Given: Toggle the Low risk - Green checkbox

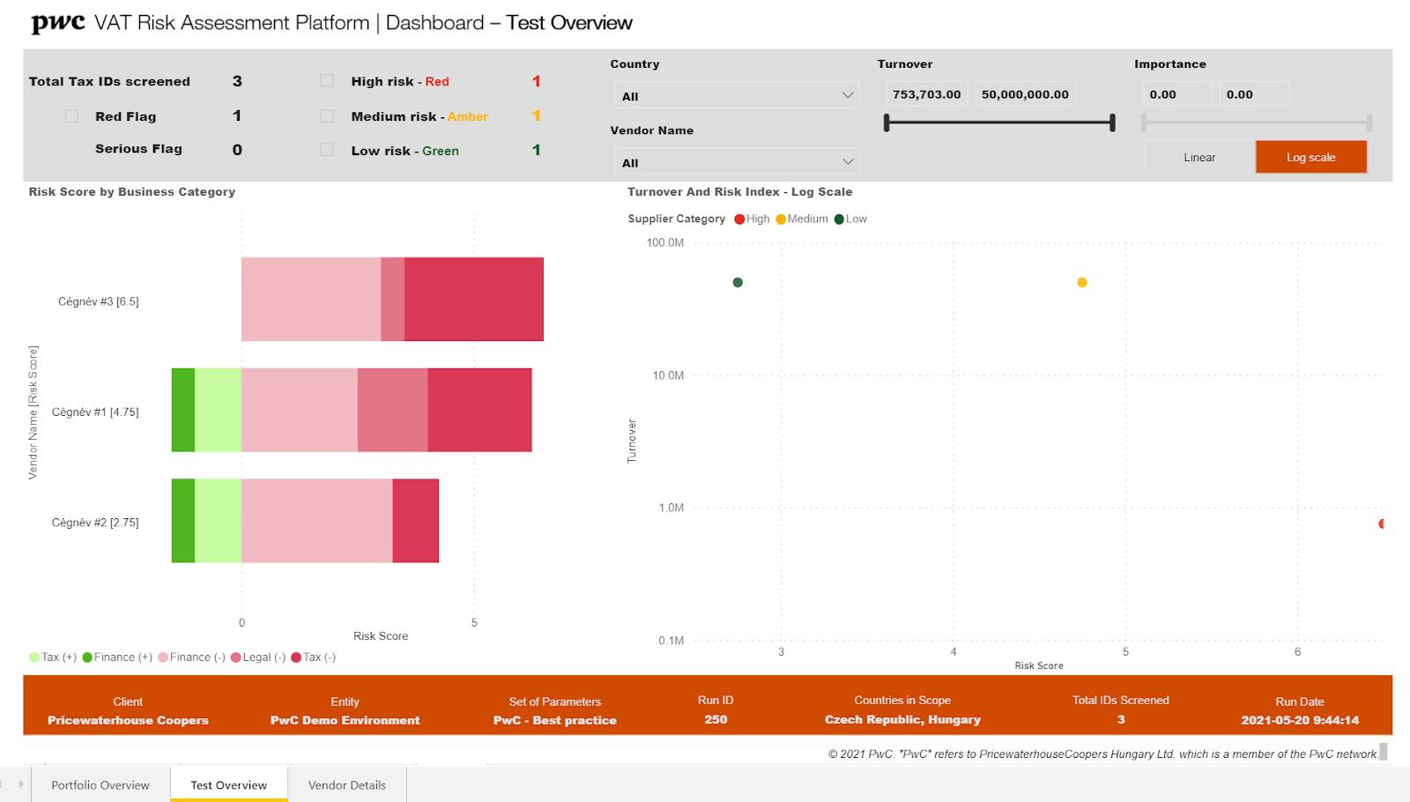Looking at the screenshot, I should pyautogui.click(x=327, y=150).
